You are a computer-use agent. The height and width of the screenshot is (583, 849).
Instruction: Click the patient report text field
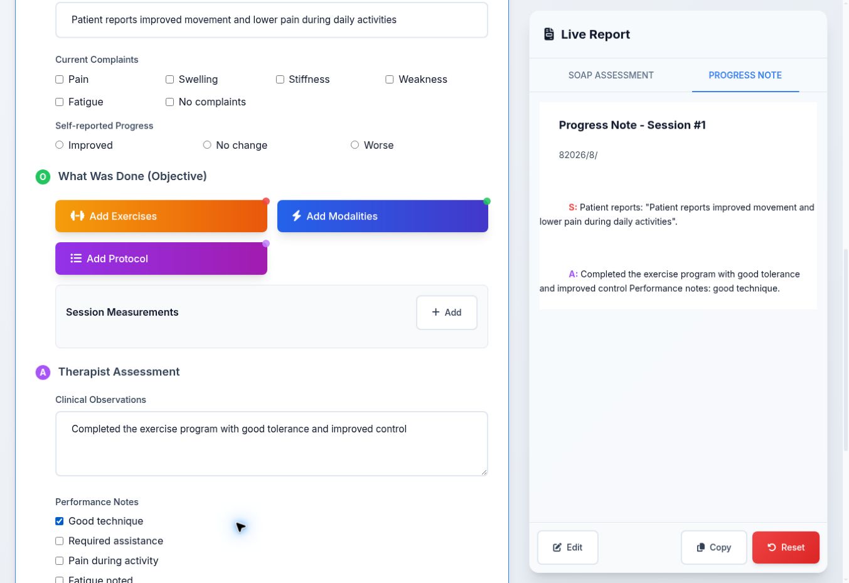pos(272,20)
